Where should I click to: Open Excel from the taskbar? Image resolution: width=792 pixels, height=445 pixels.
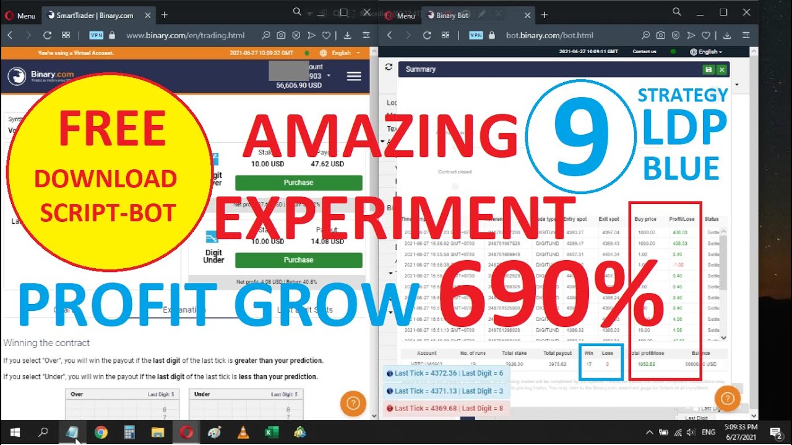click(272, 433)
